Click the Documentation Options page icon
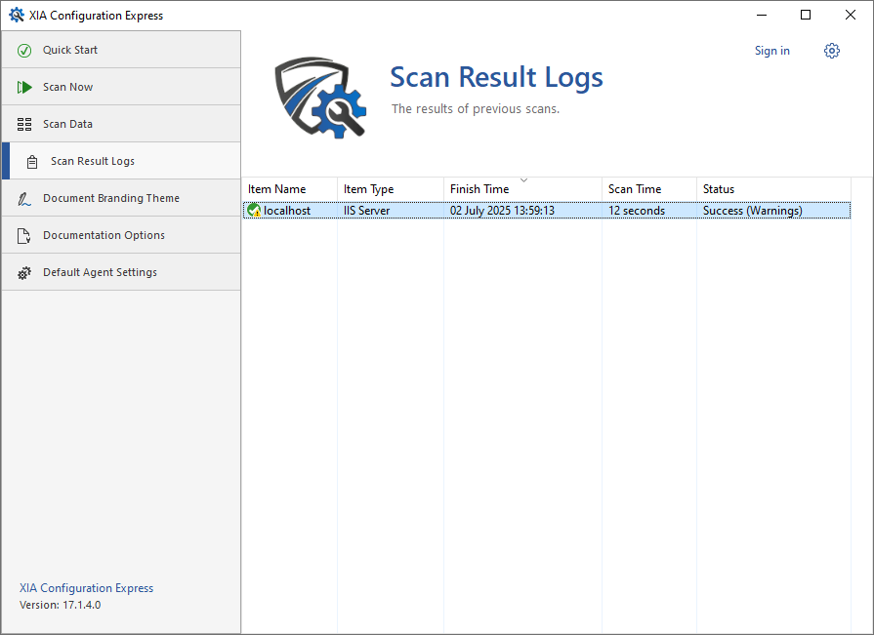The height and width of the screenshot is (635, 874). point(24,236)
